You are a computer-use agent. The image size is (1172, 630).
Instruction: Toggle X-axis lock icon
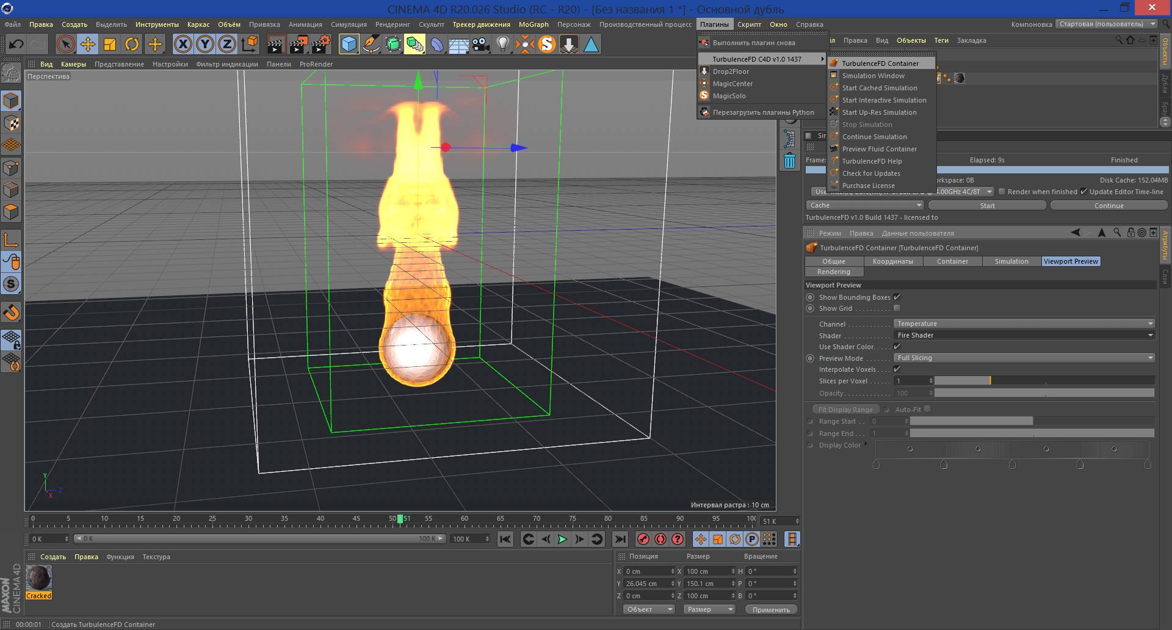point(183,44)
